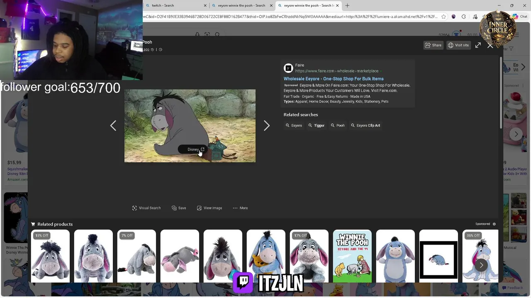Click the Faire logo icon
The width and height of the screenshot is (531, 298).
(288, 68)
